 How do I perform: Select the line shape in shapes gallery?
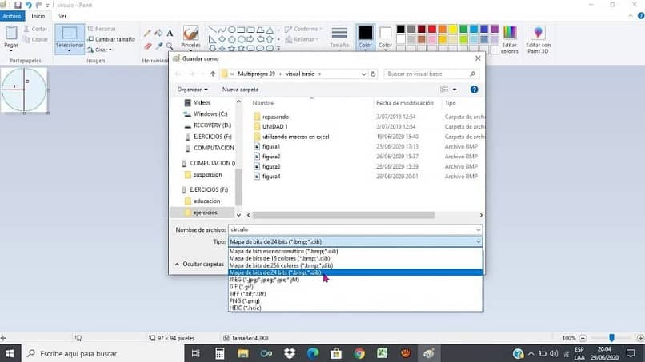[x=213, y=30]
